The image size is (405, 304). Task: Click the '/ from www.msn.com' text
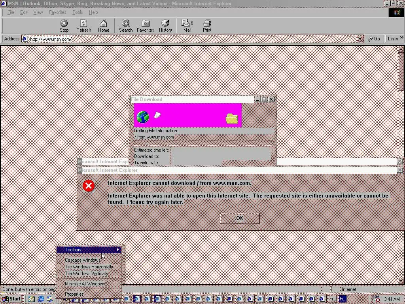tap(154, 137)
